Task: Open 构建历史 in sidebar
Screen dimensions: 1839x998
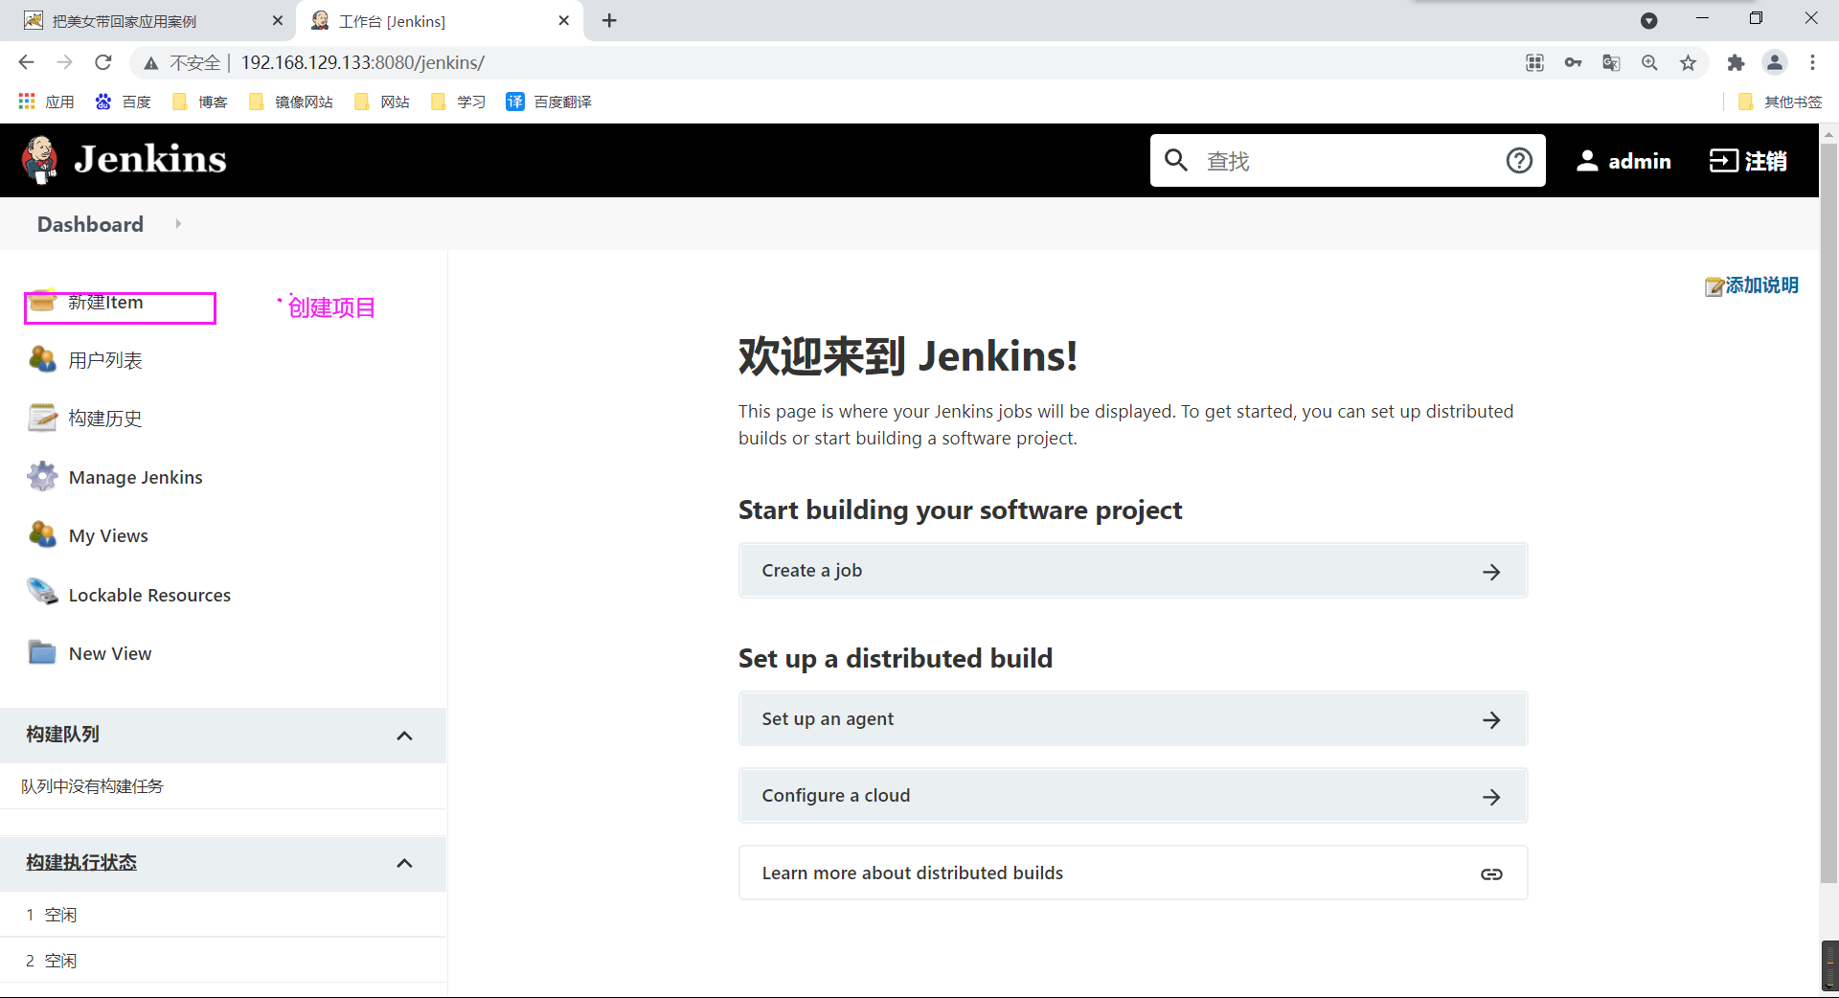Action: (105, 419)
